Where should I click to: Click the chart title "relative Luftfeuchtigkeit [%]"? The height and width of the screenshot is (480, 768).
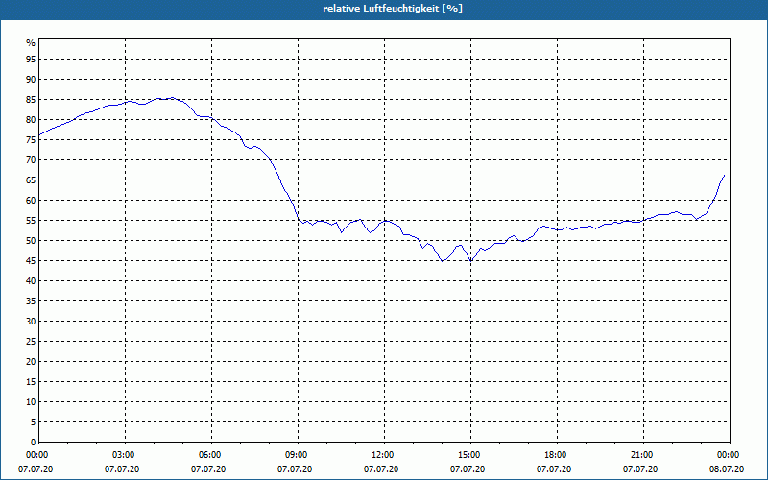(393, 9)
